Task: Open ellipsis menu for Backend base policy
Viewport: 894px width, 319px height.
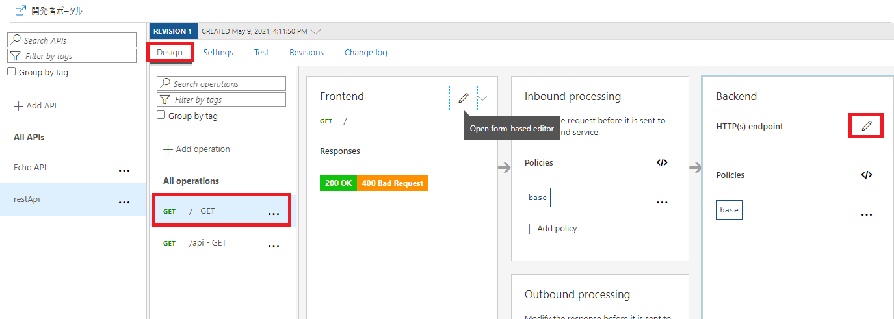Action: click(x=866, y=214)
